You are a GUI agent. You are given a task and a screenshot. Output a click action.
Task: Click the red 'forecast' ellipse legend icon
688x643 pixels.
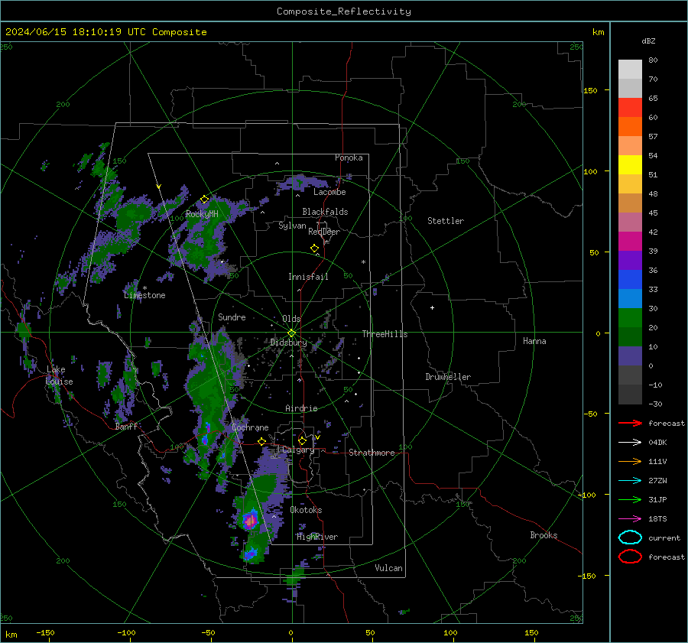(x=630, y=557)
